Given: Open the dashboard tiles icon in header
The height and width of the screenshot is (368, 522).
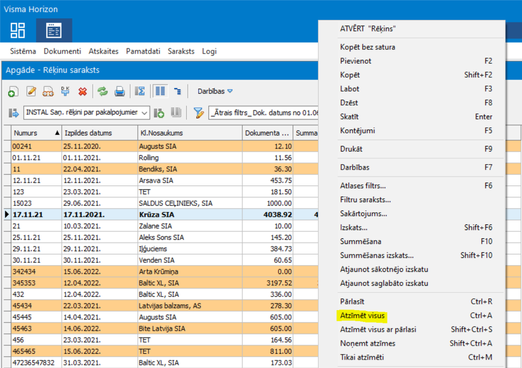Looking at the screenshot, I should pyautogui.click(x=18, y=31).
